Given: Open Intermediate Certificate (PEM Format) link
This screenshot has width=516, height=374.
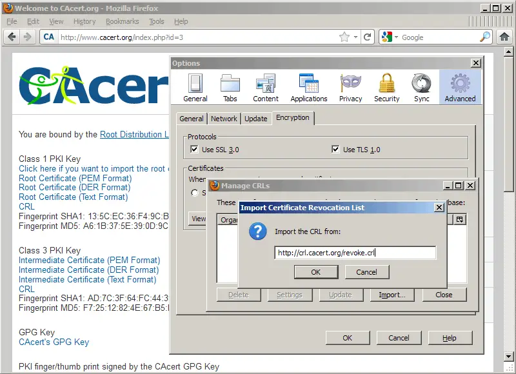Looking at the screenshot, I should coord(89,261).
